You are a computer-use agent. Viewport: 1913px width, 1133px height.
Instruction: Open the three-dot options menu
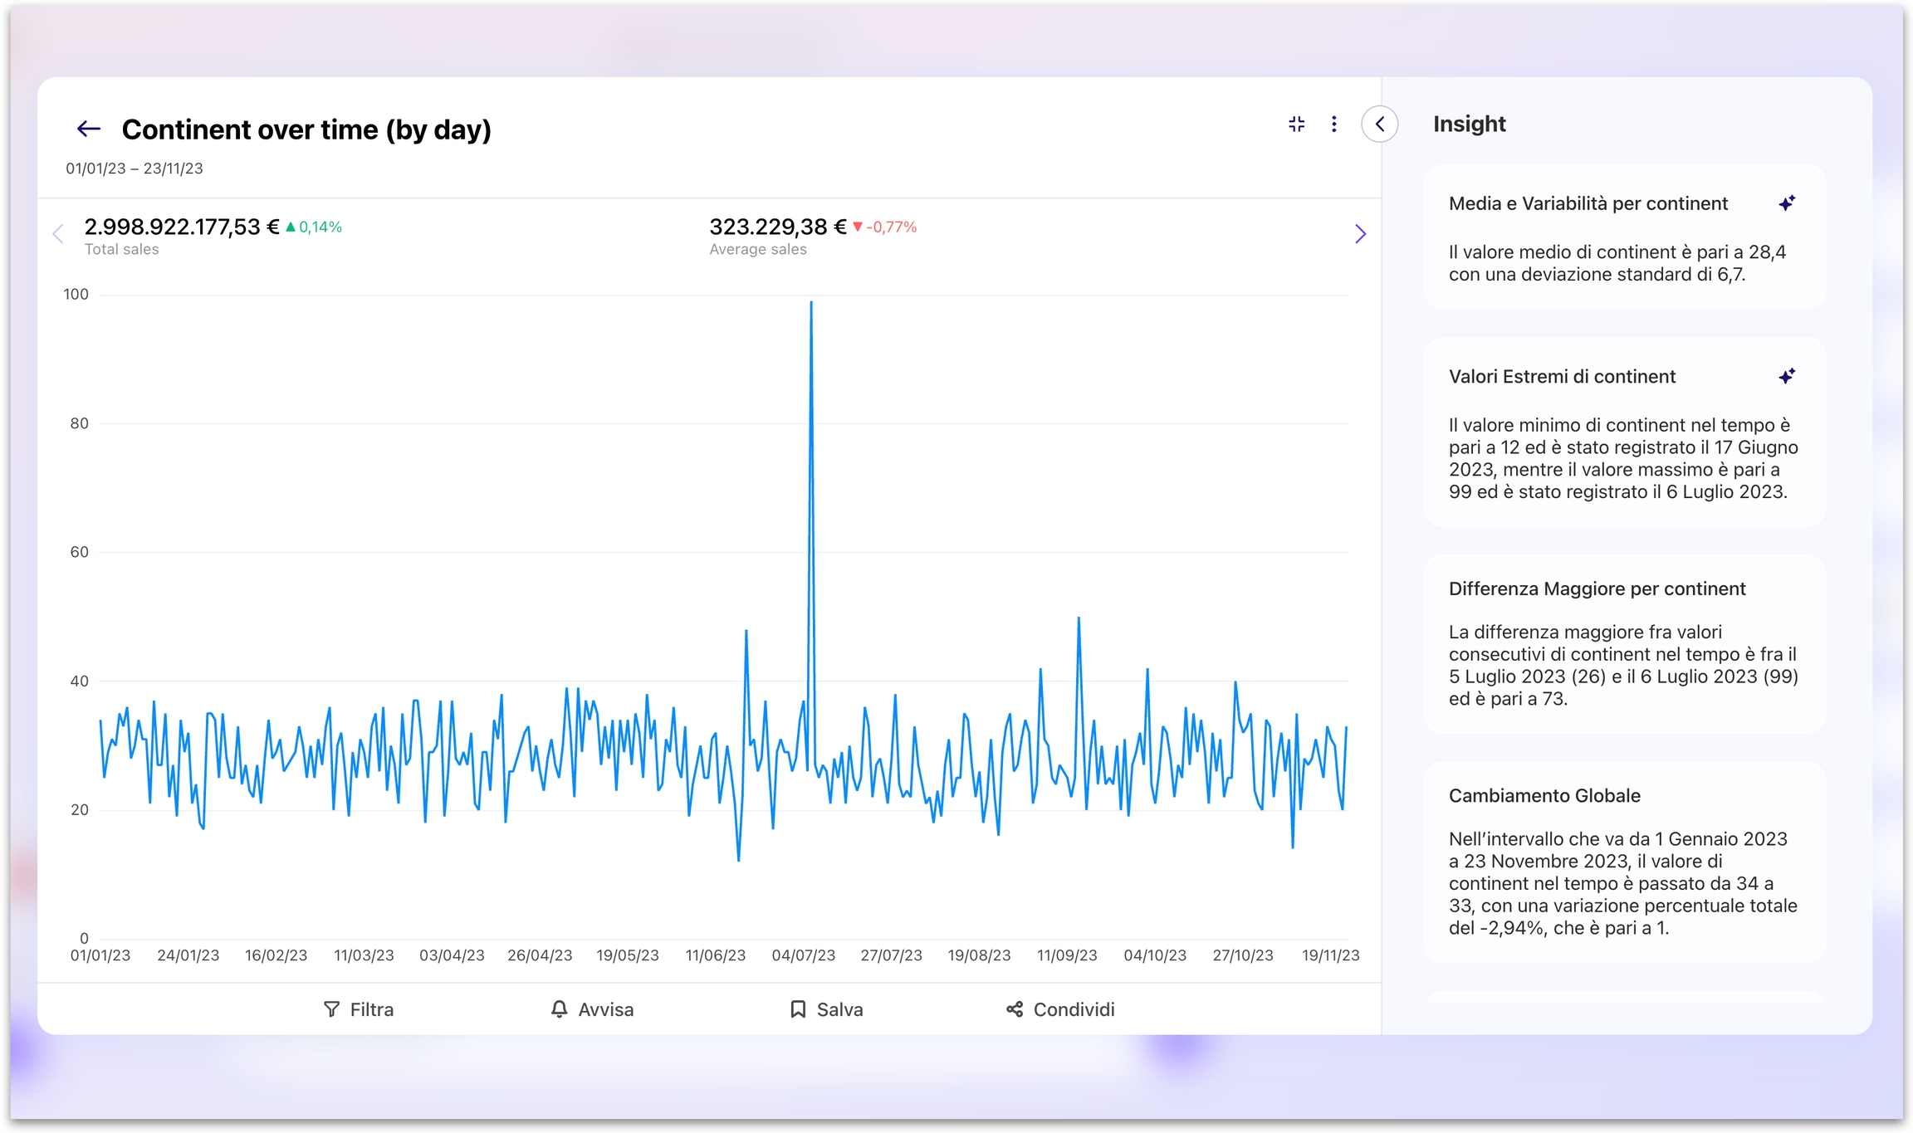point(1333,125)
